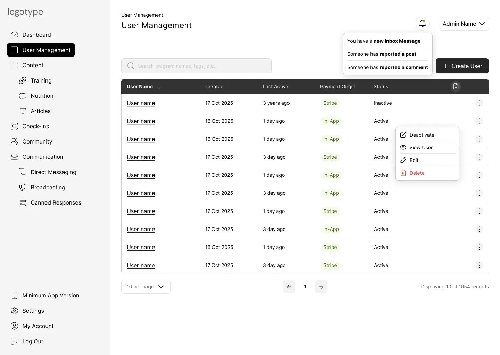Screen dimensions: 500x355
Task: Open Canned Responses in the sidebar
Action: 50,202
